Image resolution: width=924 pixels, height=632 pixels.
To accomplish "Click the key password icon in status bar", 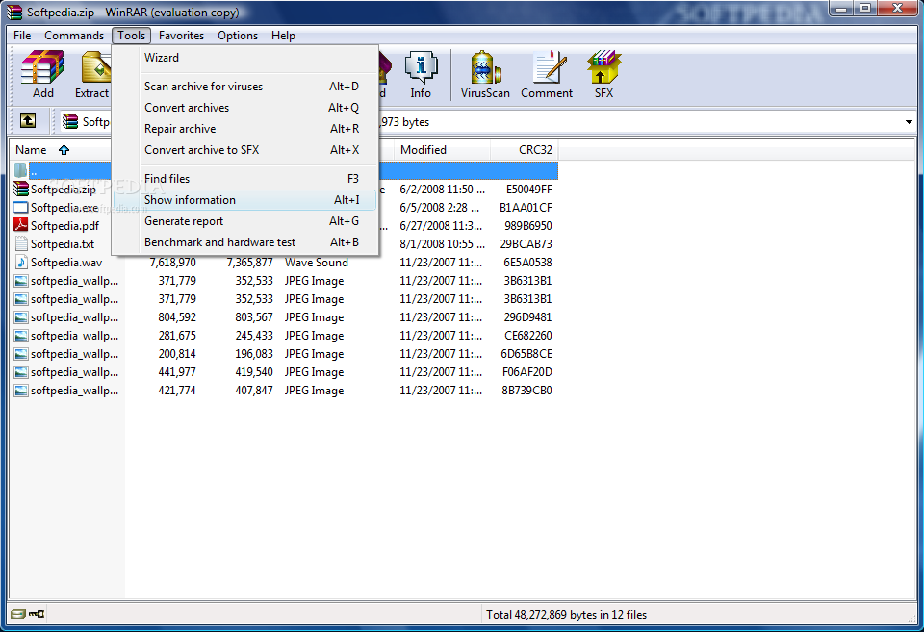I will [37, 614].
